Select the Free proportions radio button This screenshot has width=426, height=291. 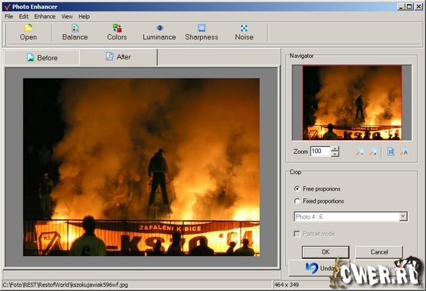pyautogui.click(x=297, y=189)
